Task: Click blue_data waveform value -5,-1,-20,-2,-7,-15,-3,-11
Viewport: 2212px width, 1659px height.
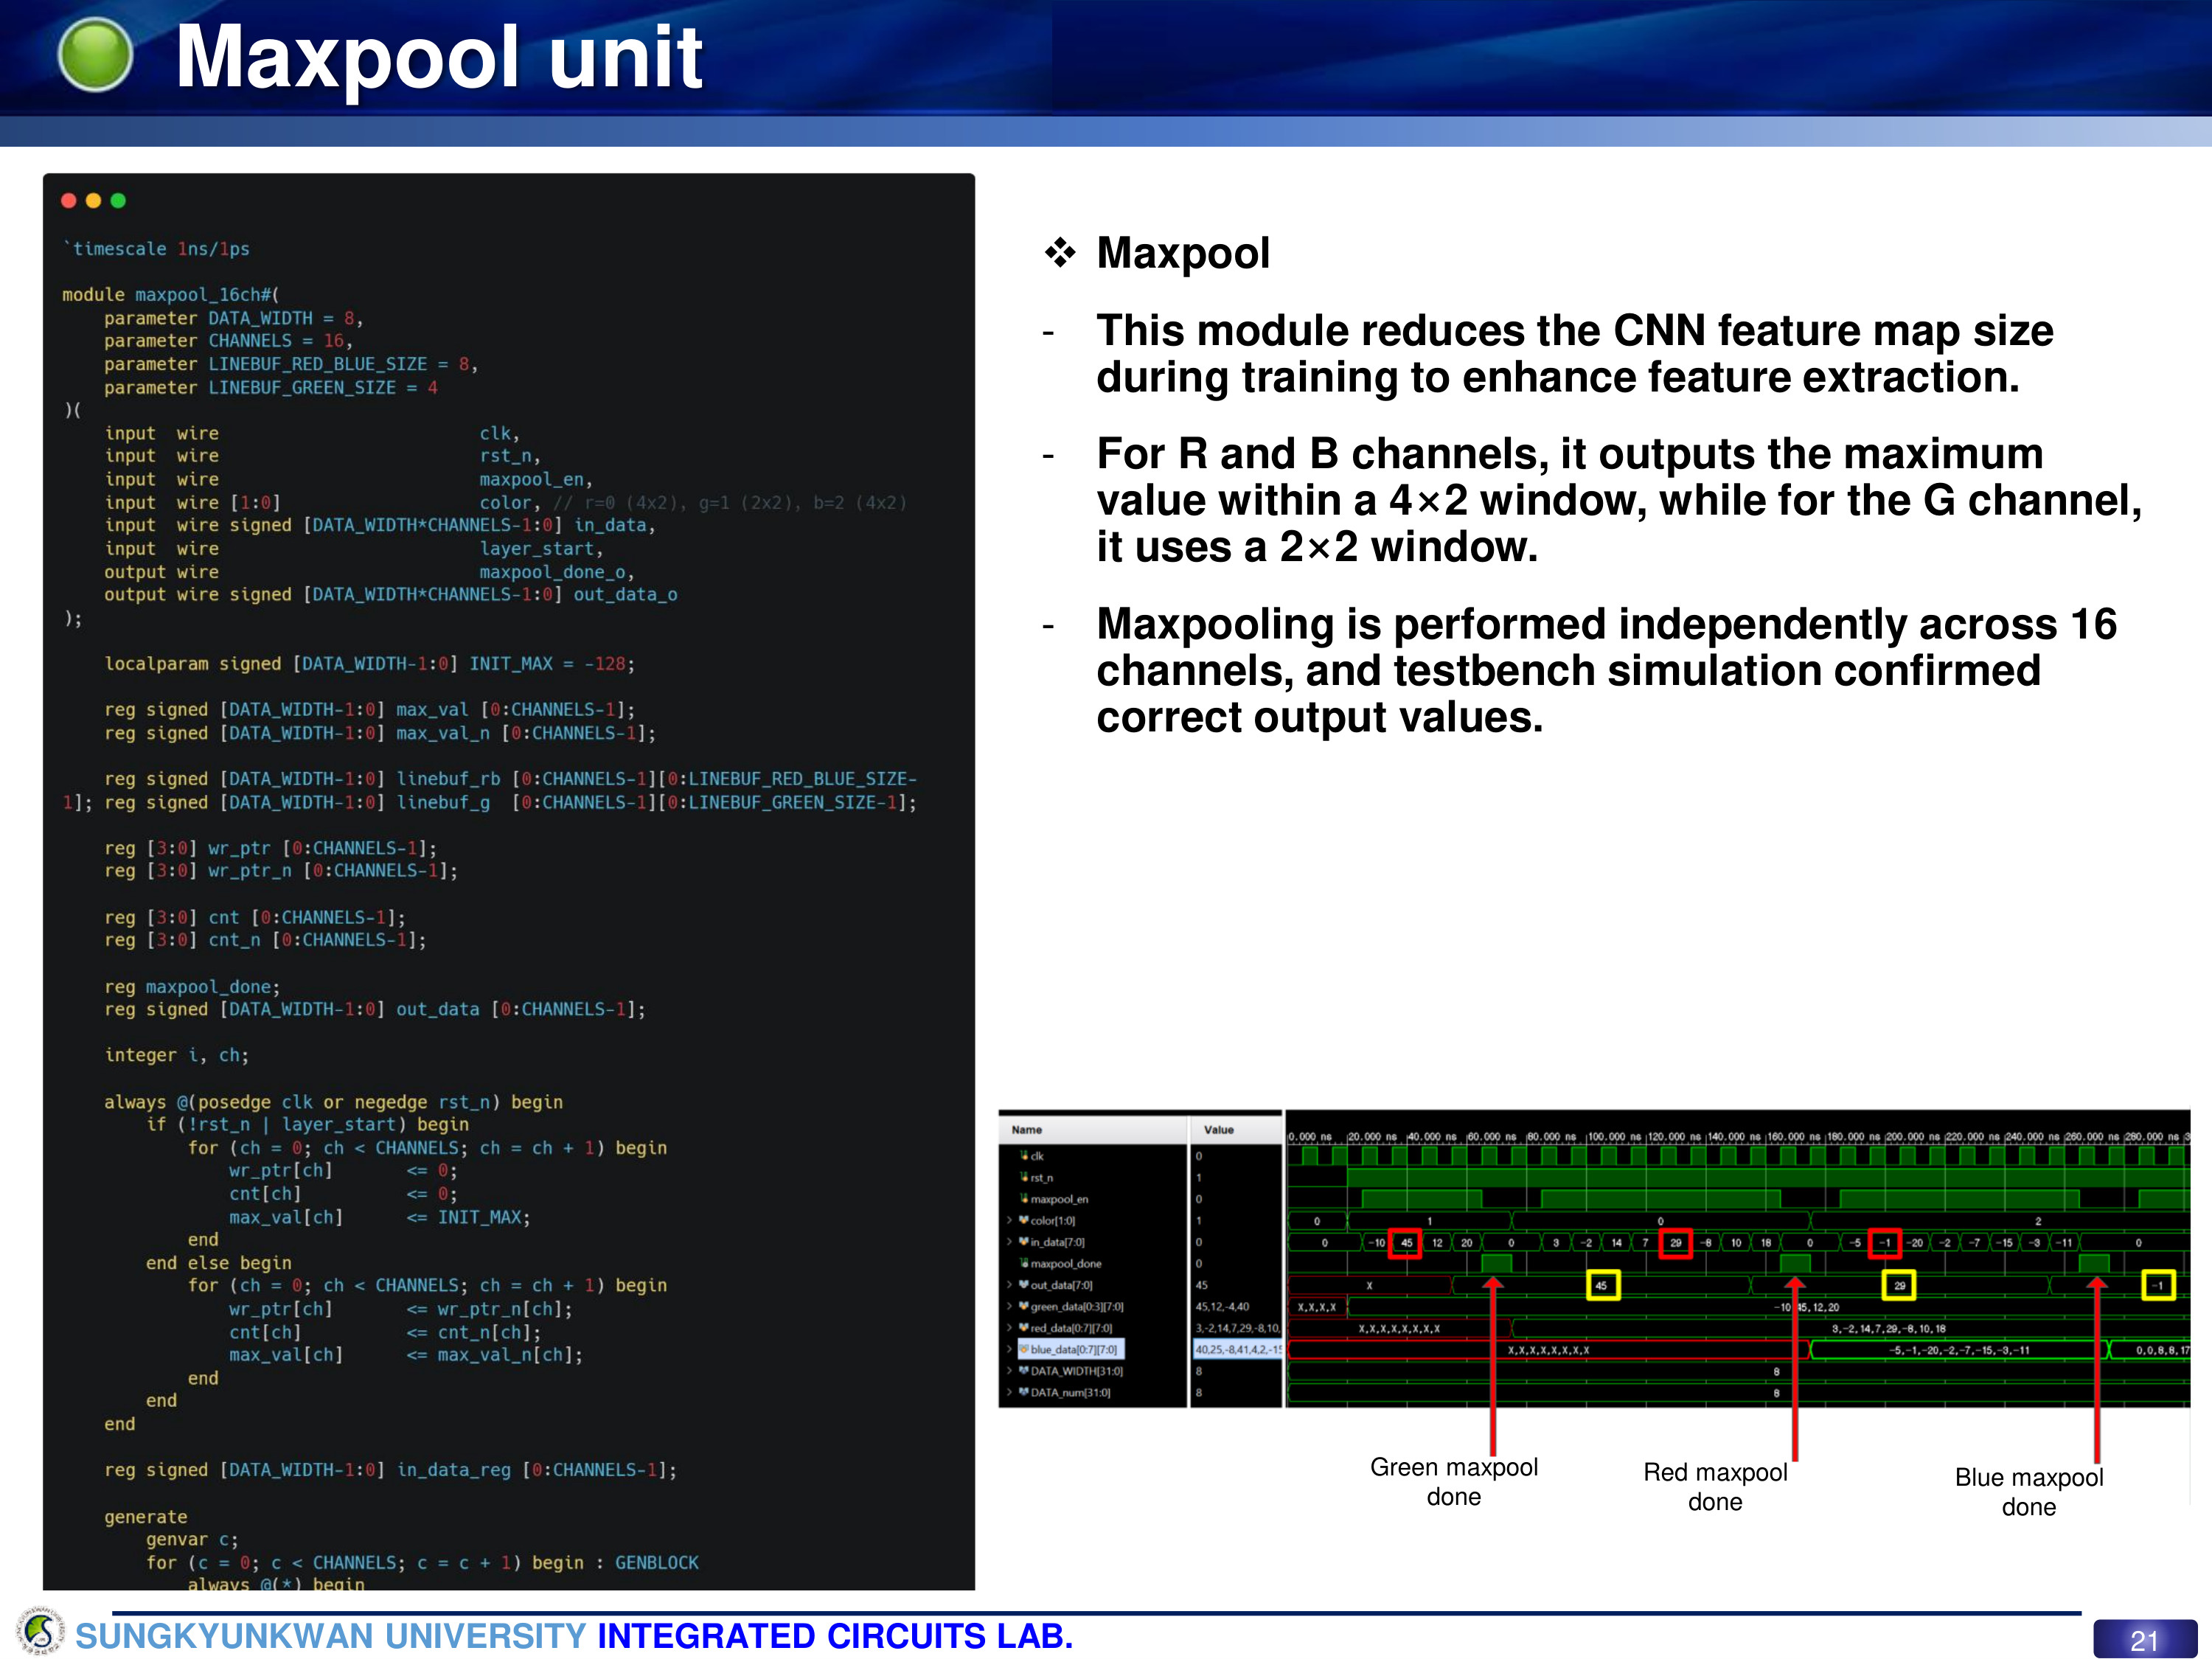Action: pyautogui.click(x=1959, y=1350)
